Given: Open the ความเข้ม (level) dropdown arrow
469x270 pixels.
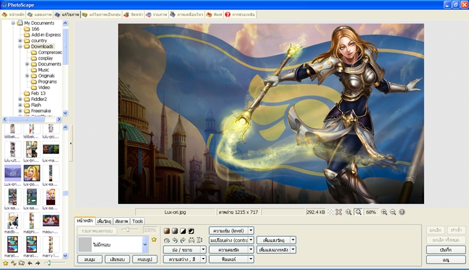Looking at the screenshot, I should pyautogui.click(x=251, y=231).
